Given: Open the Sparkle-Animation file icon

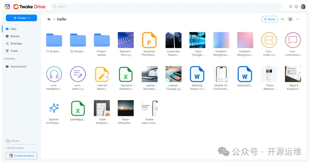Looking at the screenshot, I should tap(54, 108).
